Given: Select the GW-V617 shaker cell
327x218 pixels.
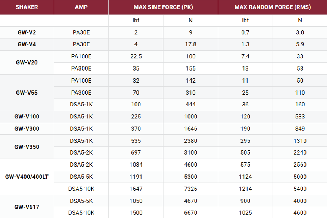Looking at the screenshot, I should tap(27, 207).
